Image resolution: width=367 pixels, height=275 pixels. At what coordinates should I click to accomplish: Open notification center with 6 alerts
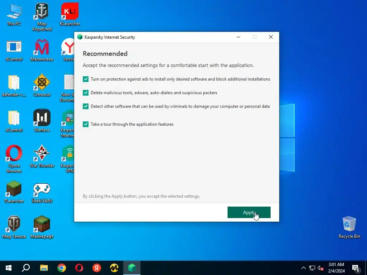(356, 268)
